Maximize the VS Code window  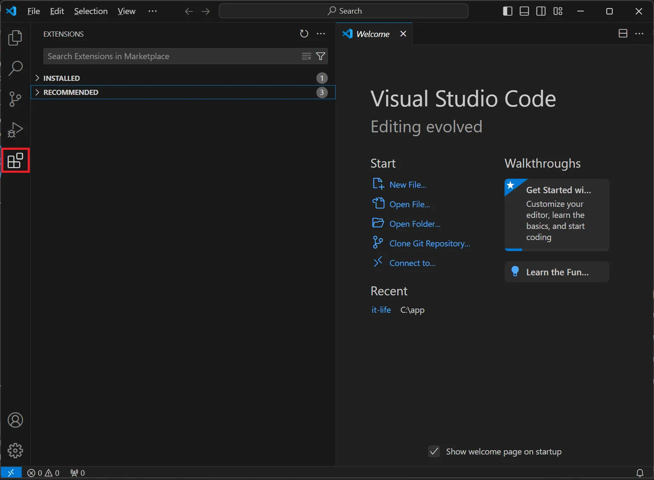tap(609, 11)
